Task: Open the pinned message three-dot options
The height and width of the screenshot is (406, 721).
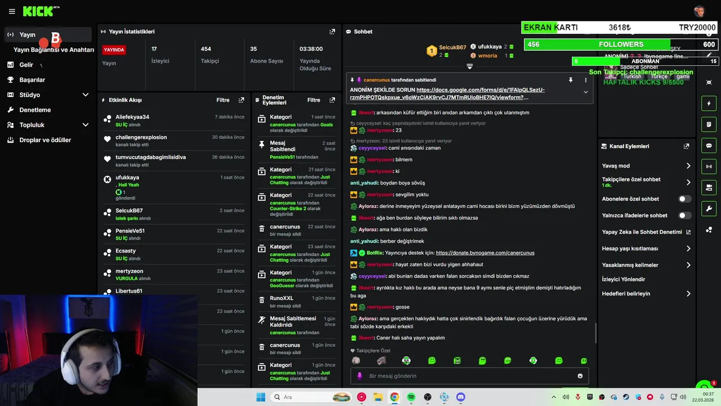Action: 585,80
